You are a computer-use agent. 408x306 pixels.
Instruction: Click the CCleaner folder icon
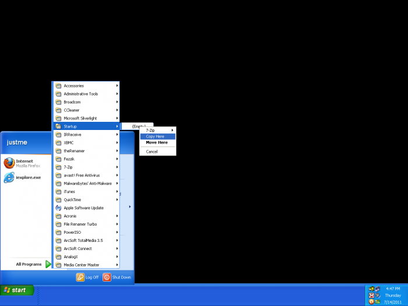[58, 110]
